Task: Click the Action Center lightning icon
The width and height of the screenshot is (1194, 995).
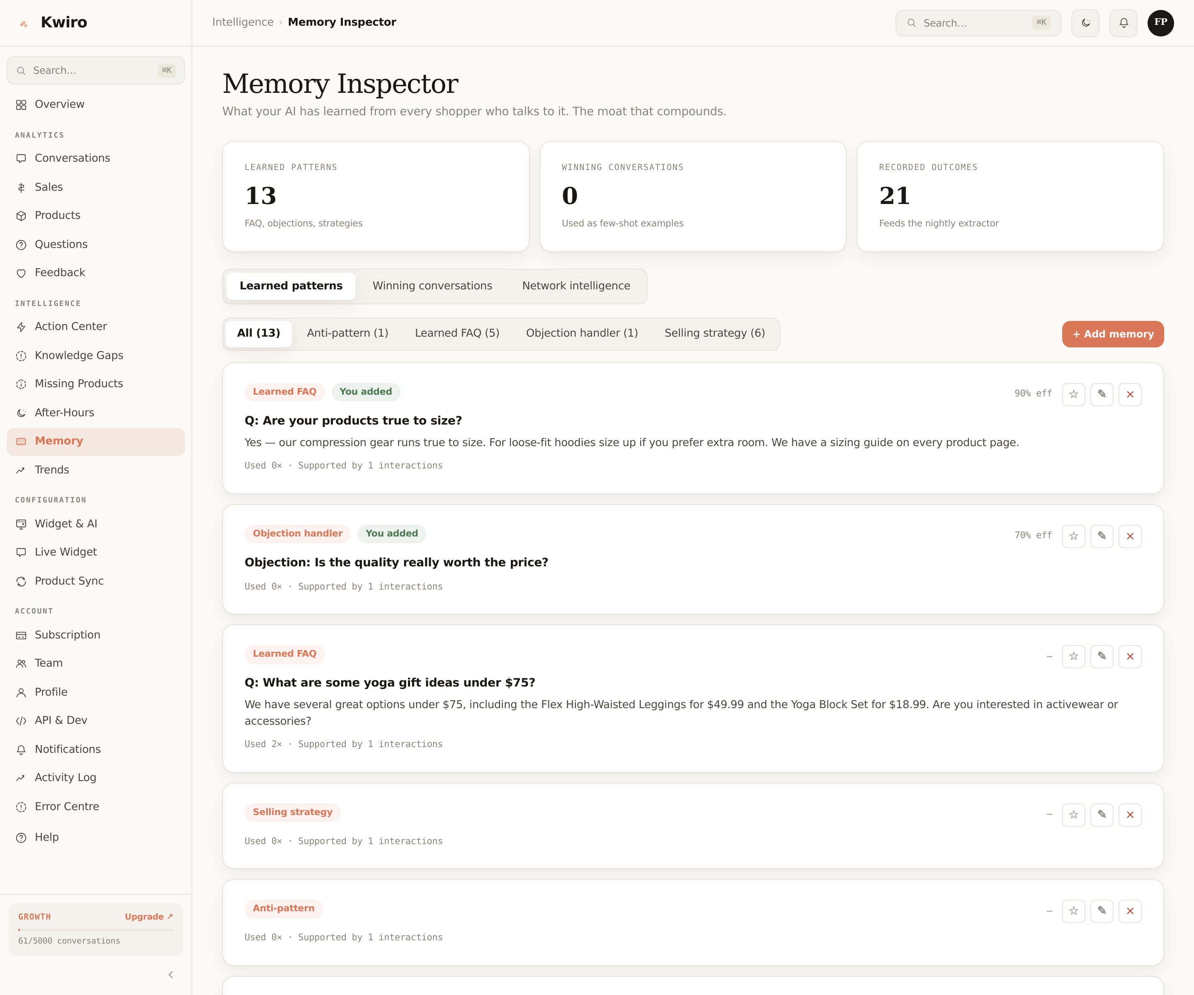Action: (x=21, y=327)
